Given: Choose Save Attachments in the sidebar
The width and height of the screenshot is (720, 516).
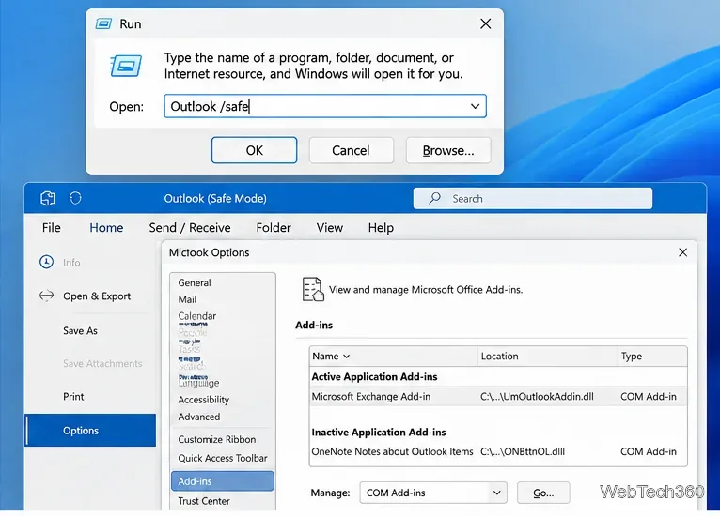Looking at the screenshot, I should click(102, 363).
